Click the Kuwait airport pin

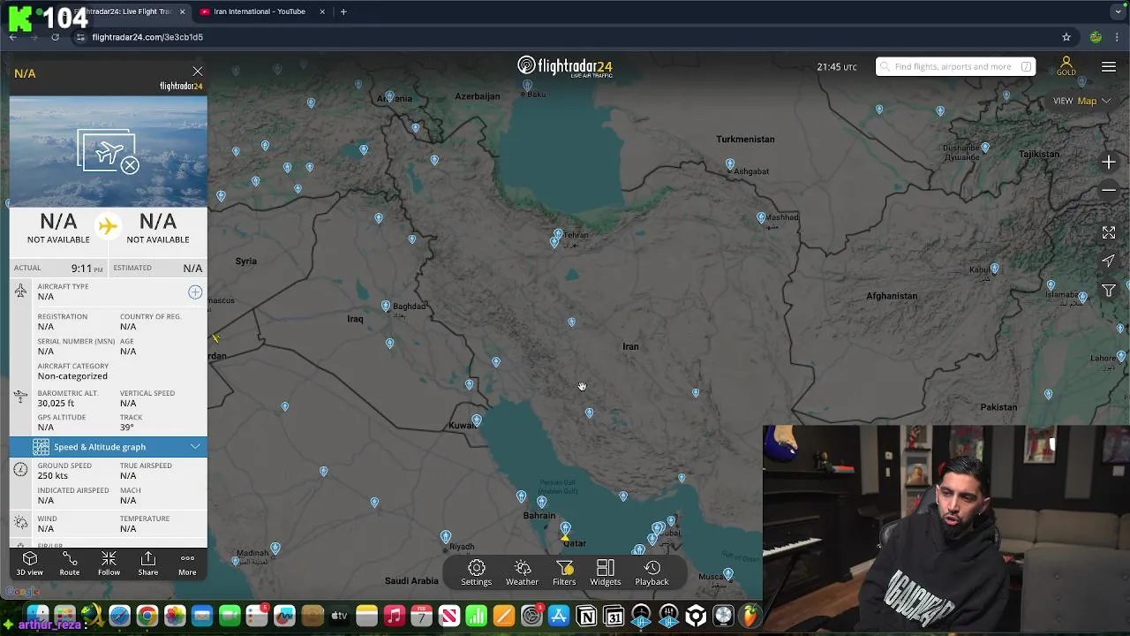click(x=477, y=420)
